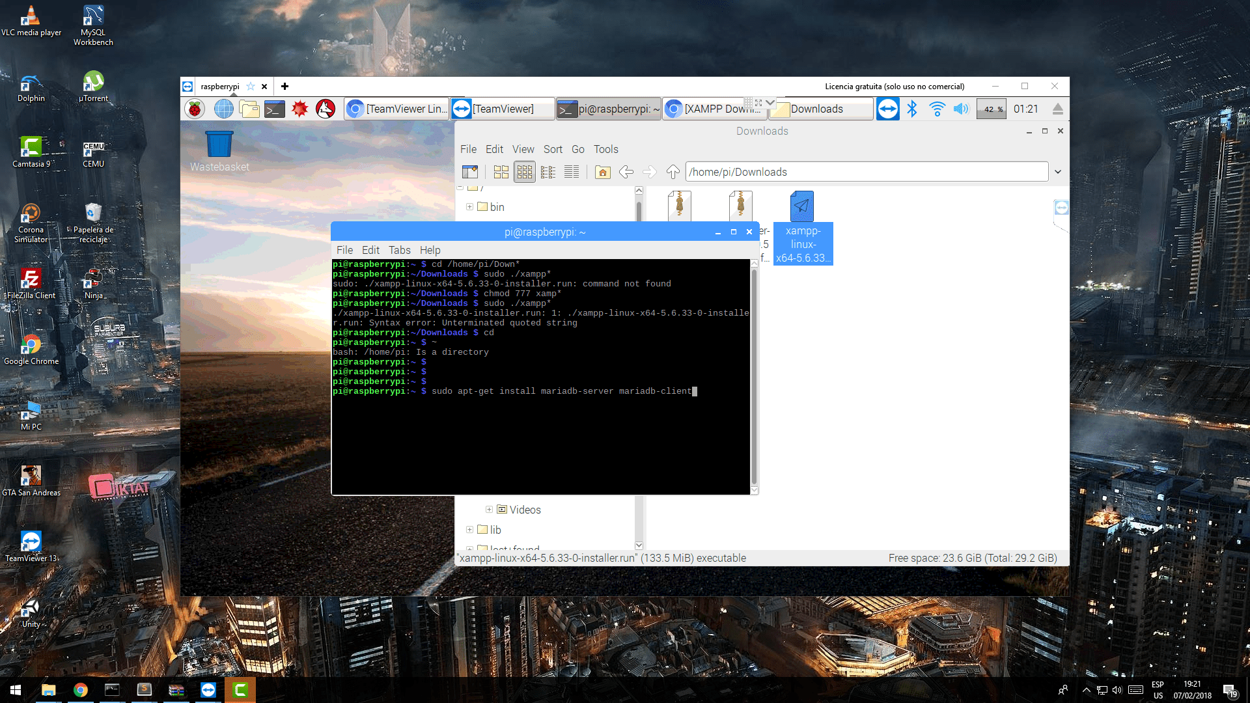Expand the bin folder tree node

[x=469, y=207]
